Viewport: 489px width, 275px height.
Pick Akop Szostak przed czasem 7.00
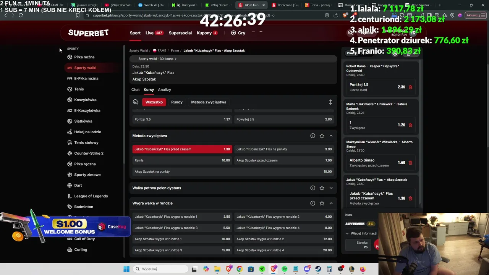point(284,160)
